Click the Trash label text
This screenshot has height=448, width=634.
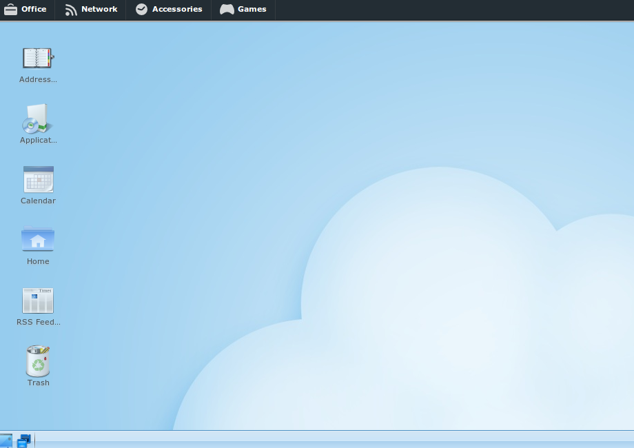pos(38,383)
